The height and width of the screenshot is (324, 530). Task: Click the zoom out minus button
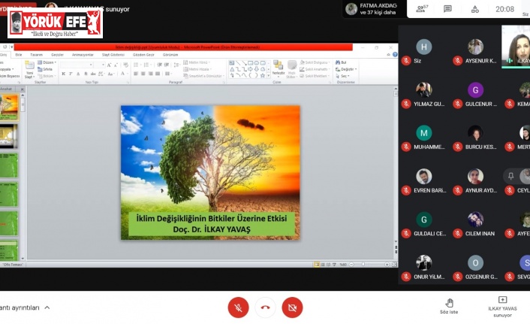click(x=351, y=265)
